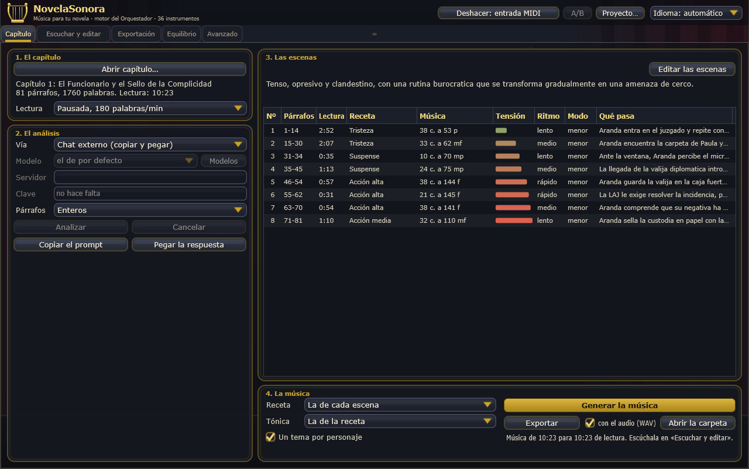
Task: Click the tension bar of scene 1
Action: tap(501, 130)
